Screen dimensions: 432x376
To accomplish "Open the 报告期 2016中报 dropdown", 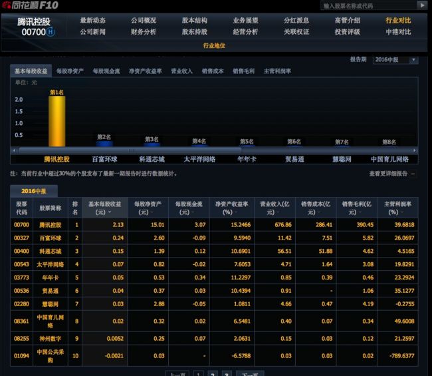I will pos(395,60).
